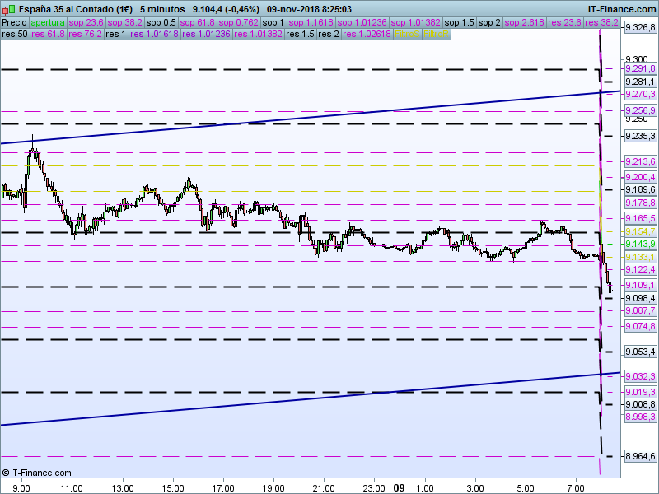Click the sop 1.01382 legend tag
This screenshot has width=659, height=494.
point(416,23)
